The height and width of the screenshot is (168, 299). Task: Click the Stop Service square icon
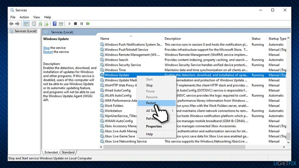pos(75,24)
